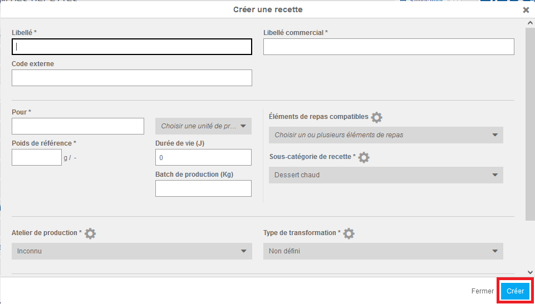Viewport: 535px width, 304px height.
Task: Select the Code externe input field
Action: pyautogui.click(x=131, y=78)
